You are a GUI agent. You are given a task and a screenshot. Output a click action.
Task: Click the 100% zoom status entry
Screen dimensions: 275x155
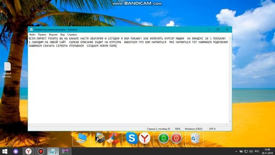pyautogui.click(x=177, y=129)
